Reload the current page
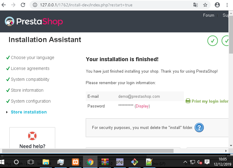This screenshot has width=233, height=168. coord(23,5)
